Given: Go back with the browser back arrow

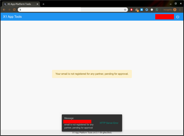Looking at the screenshot, I should 4,10.
